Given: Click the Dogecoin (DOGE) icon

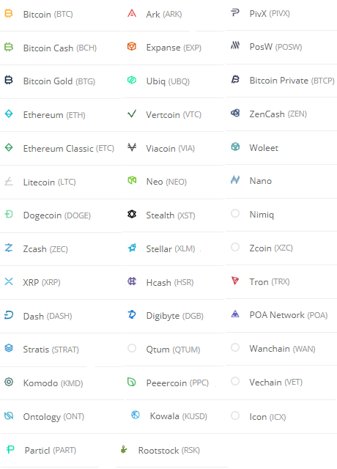Looking at the screenshot, I should click(9, 214).
